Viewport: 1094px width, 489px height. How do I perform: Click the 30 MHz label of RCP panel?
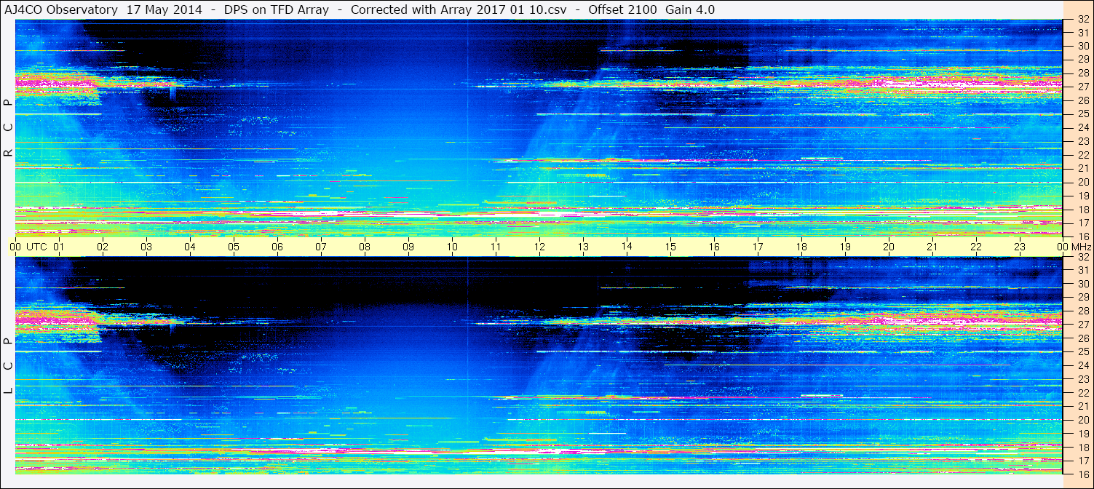point(1082,46)
